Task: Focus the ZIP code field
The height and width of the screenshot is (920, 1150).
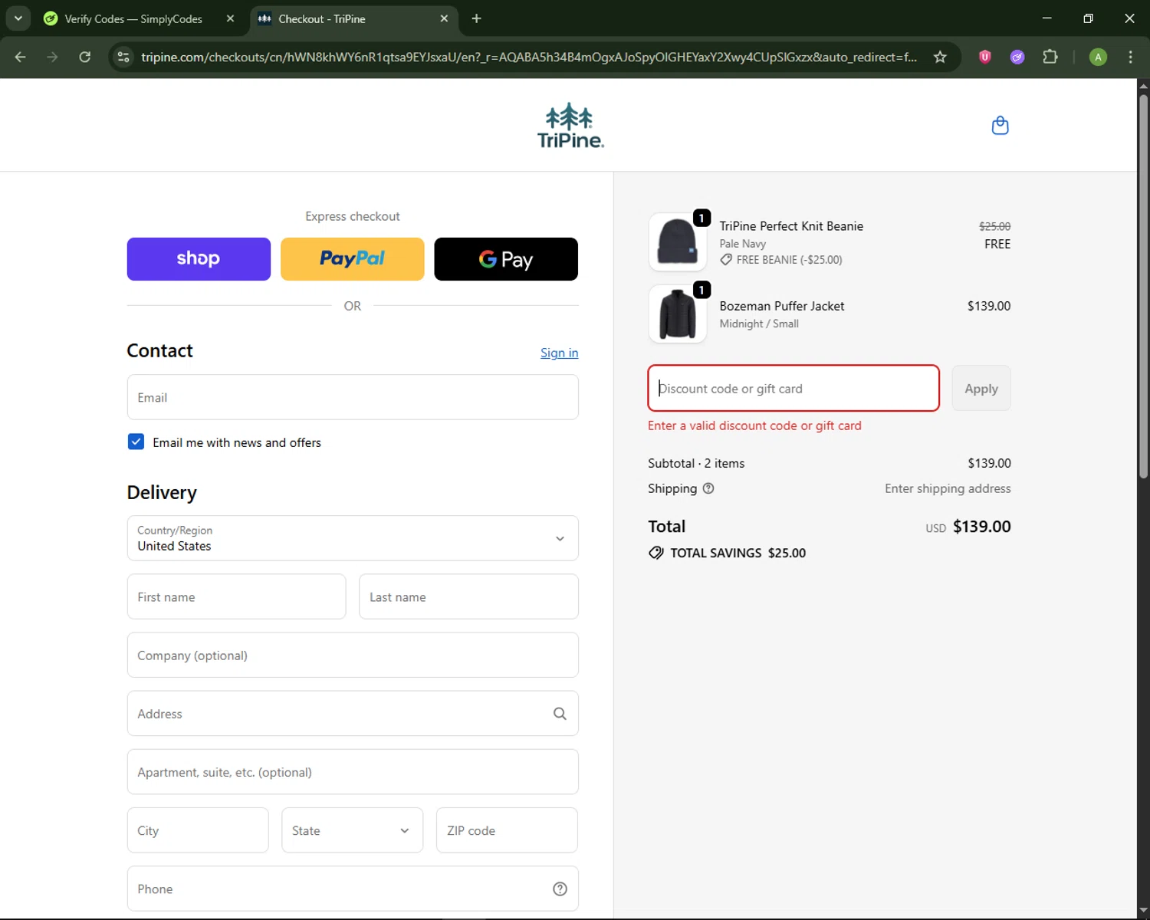Action: point(507,830)
